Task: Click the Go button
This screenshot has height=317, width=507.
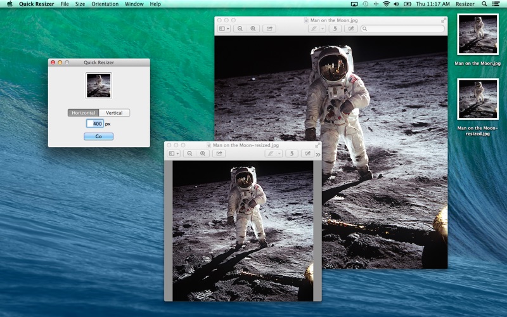Action: coord(99,136)
